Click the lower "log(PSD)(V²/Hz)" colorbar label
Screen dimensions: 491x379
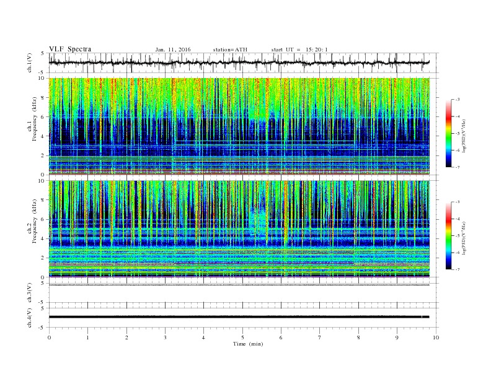point(464,238)
